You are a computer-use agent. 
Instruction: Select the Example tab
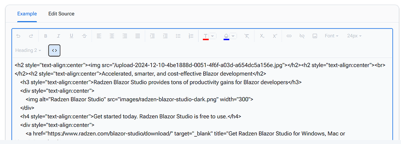pos(27,14)
